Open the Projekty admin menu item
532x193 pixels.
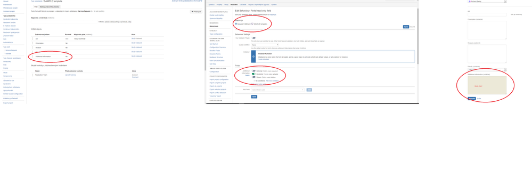[x=219, y=4]
